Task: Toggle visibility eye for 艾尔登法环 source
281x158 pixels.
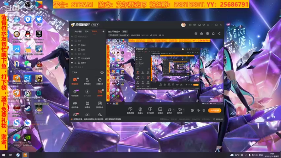Action: coord(72,58)
